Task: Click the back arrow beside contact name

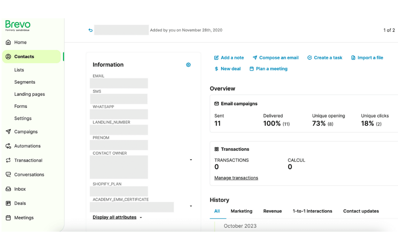Action: coord(90,30)
